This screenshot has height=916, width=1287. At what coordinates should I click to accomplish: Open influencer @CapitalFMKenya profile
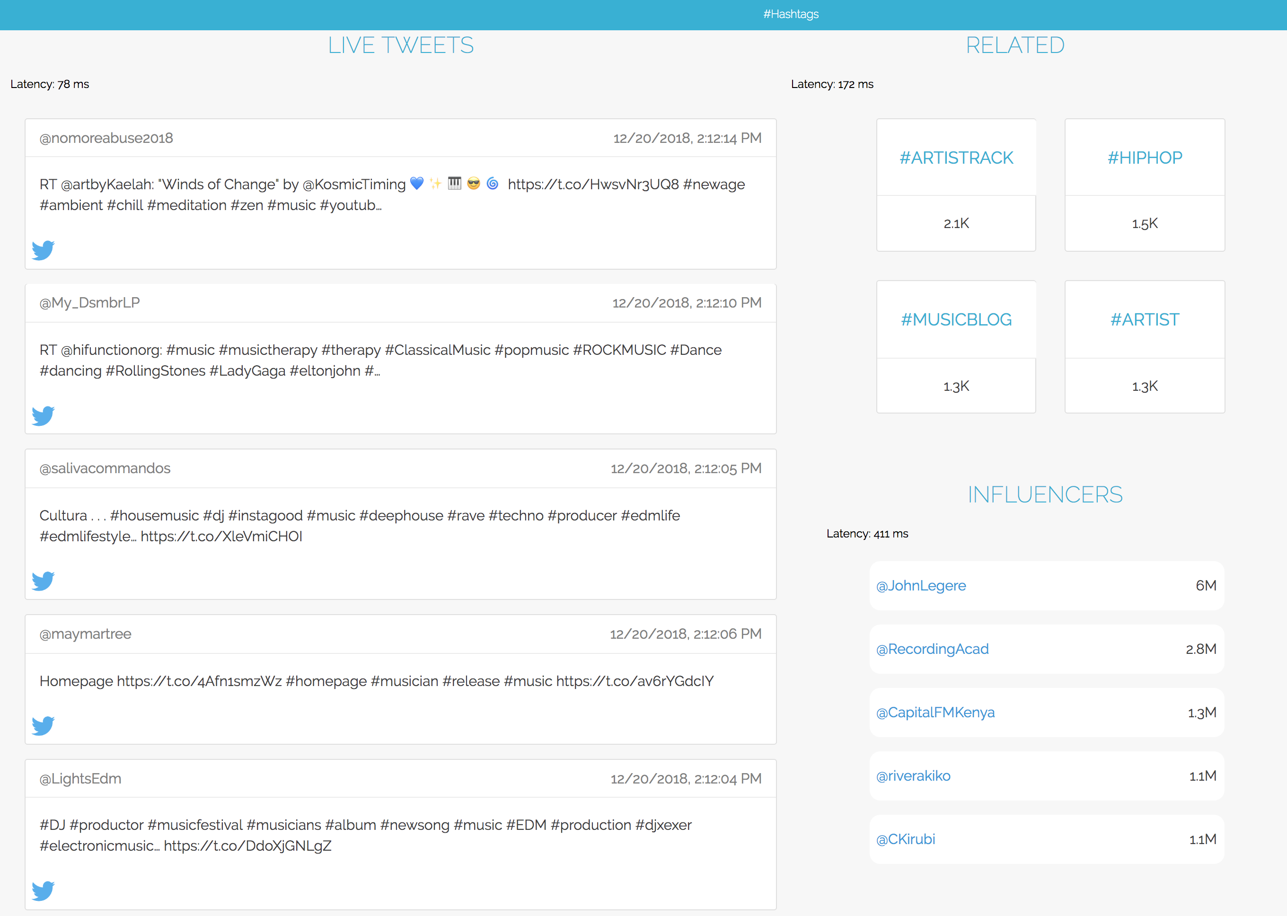(x=935, y=713)
